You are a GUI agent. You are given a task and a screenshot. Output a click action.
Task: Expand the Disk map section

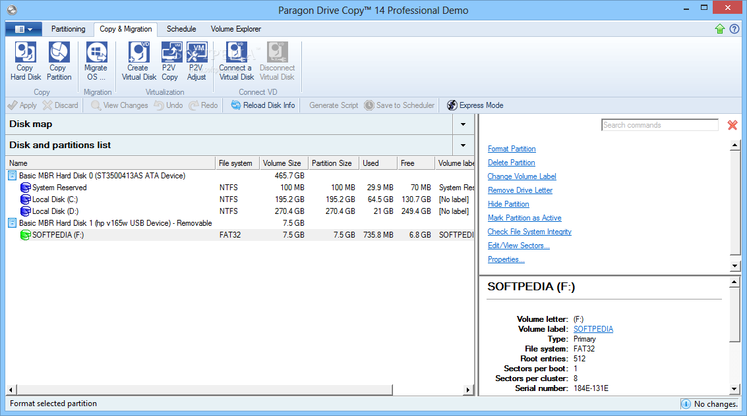tap(463, 124)
